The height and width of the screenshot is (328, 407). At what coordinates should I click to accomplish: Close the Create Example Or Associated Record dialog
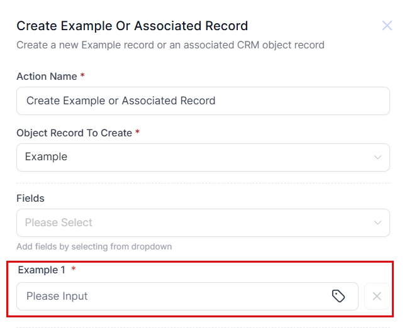(x=387, y=26)
